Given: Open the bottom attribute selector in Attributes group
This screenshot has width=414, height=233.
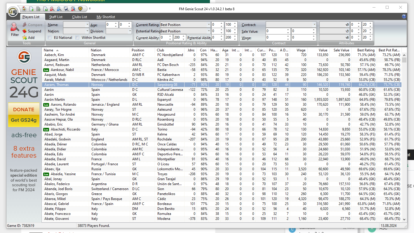Looking at the screenshot, I should click(x=335, y=38).
